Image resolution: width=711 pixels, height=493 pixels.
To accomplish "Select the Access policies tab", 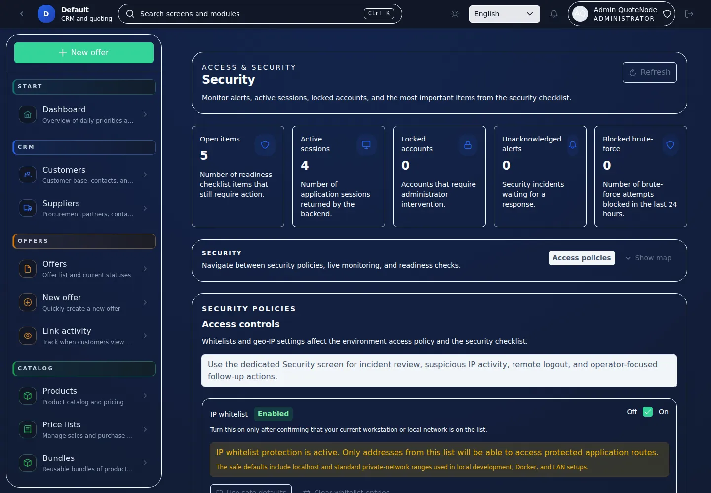I will (581, 258).
